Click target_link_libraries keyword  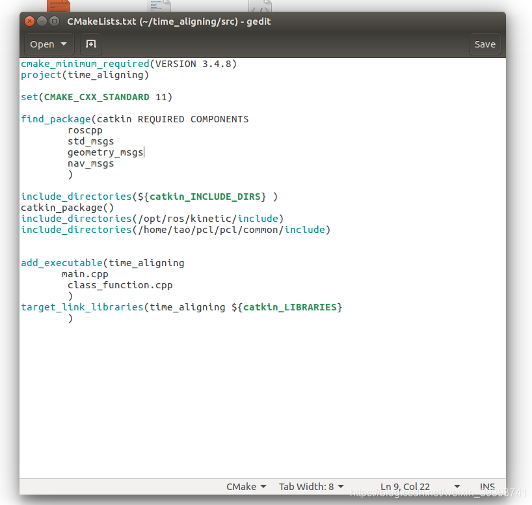point(82,307)
